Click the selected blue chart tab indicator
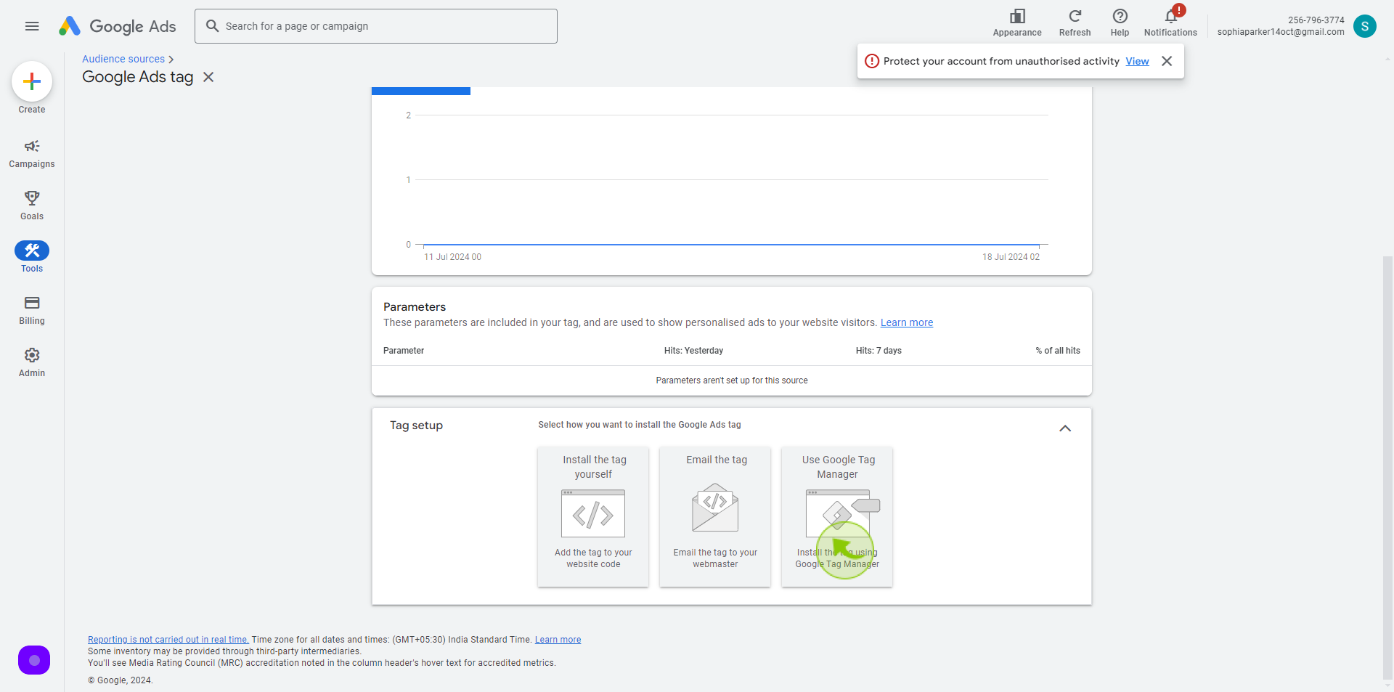This screenshot has width=1394, height=692. (421, 91)
